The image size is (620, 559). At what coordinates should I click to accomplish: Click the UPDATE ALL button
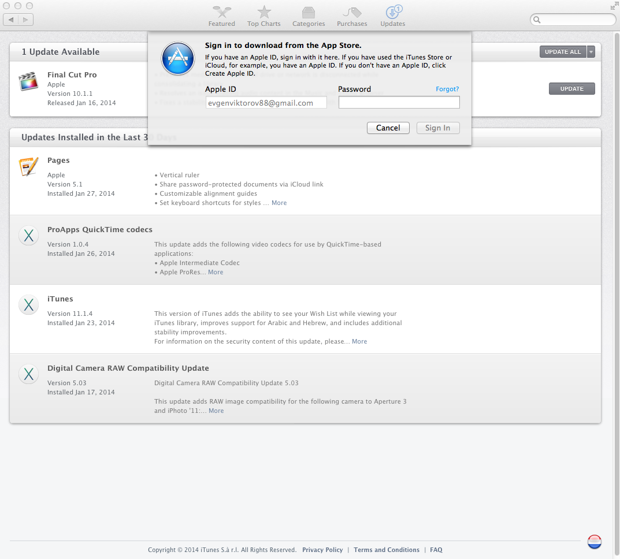(563, 52)
